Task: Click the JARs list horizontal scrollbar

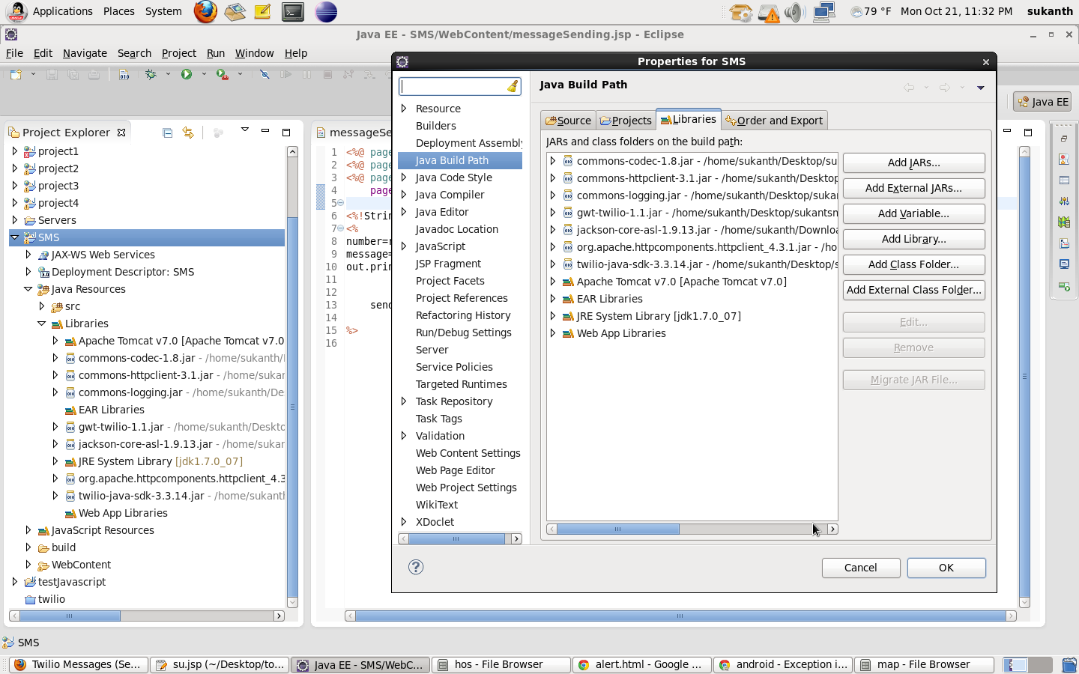Action: point(617,529)
